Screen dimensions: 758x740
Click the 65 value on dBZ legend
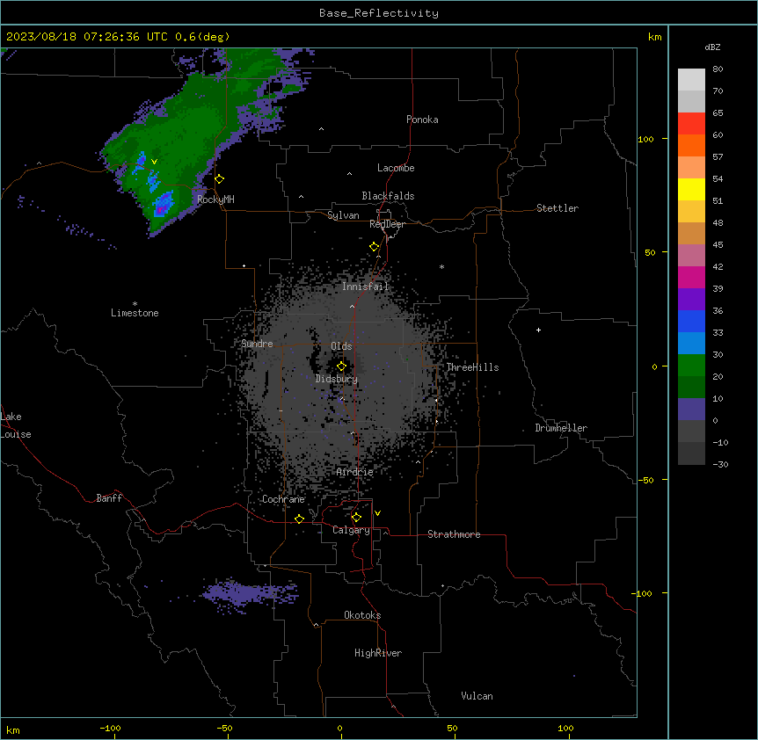pos(718,112)
